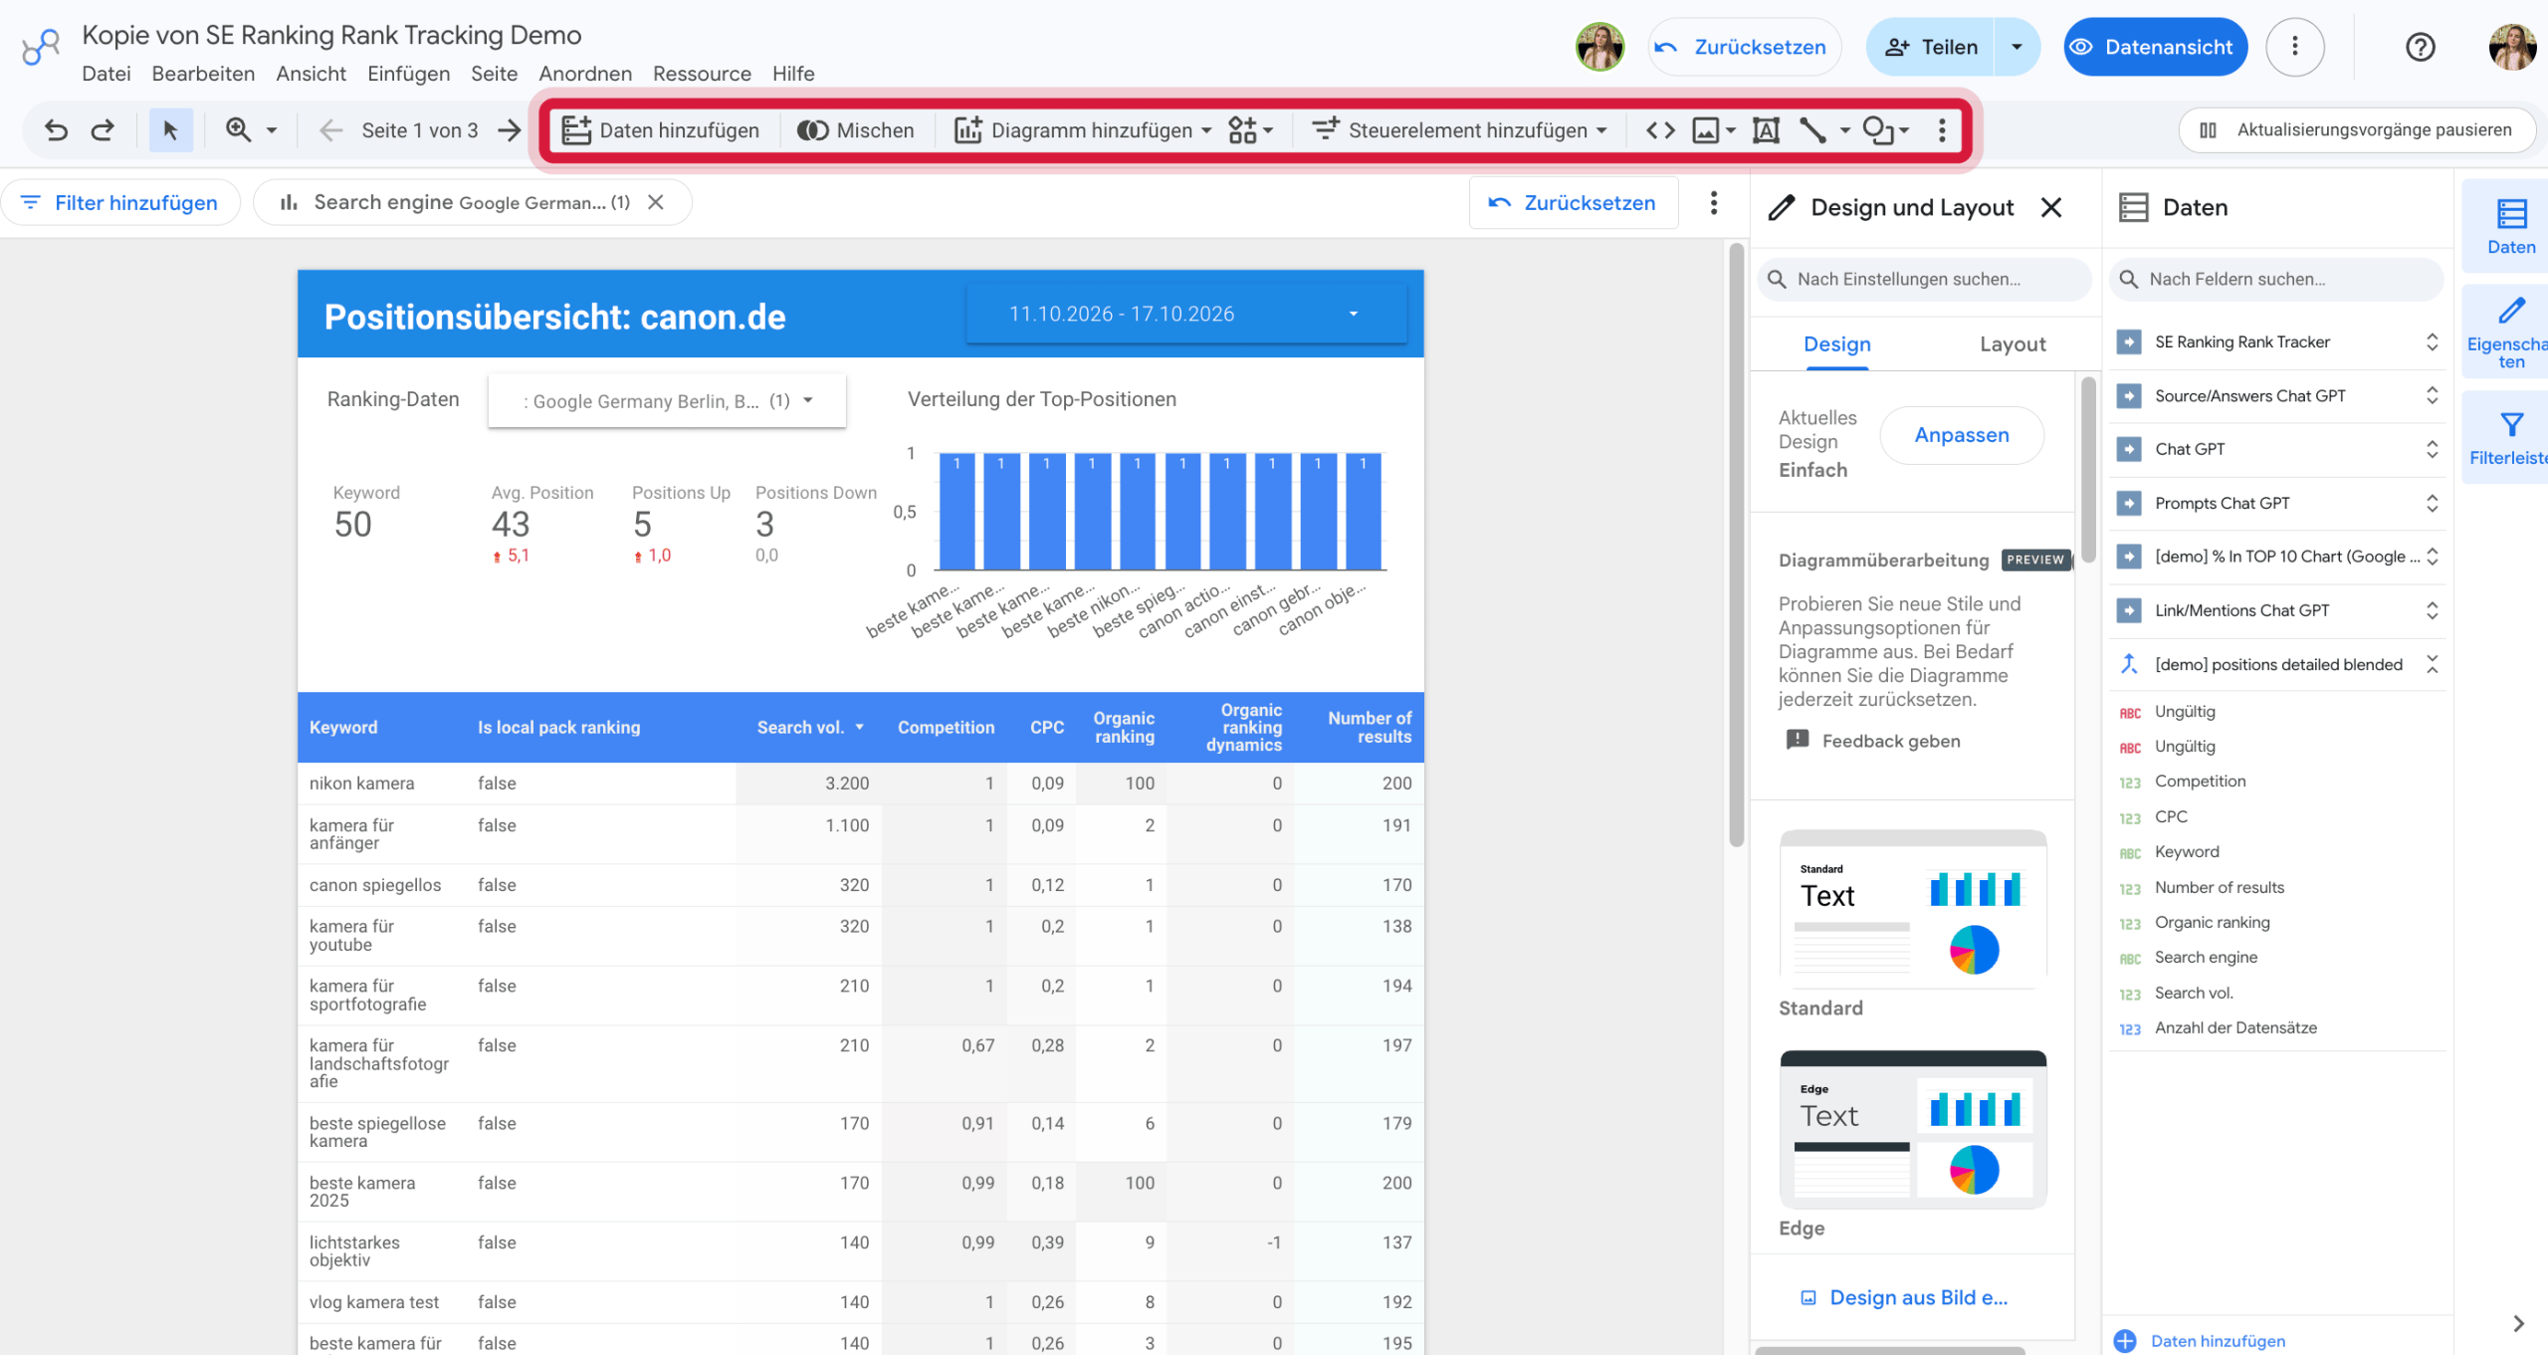This screenshot has height=1355, width=2548.
Task: Click Nach Einstellungen suchen search field
Action: click(1923, 280)
